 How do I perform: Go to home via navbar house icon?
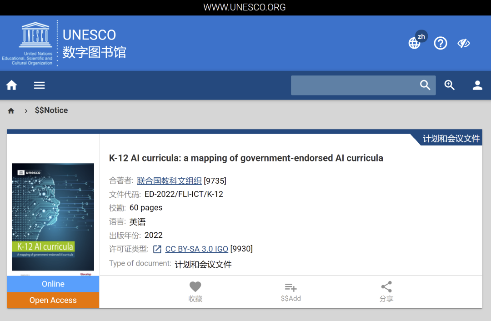pos(11,85)
